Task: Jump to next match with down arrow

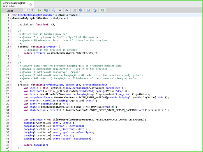Action: tap(60, 10)
